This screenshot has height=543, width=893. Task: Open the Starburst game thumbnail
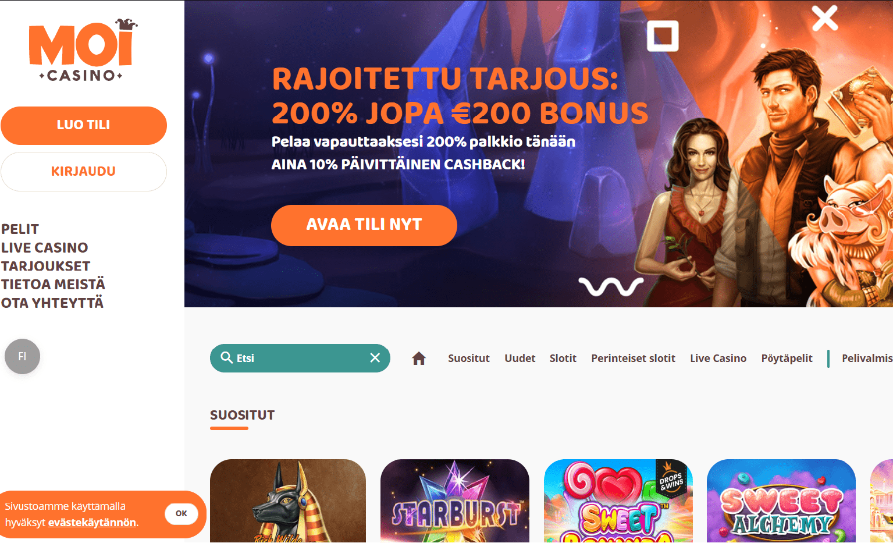(455, 501)
